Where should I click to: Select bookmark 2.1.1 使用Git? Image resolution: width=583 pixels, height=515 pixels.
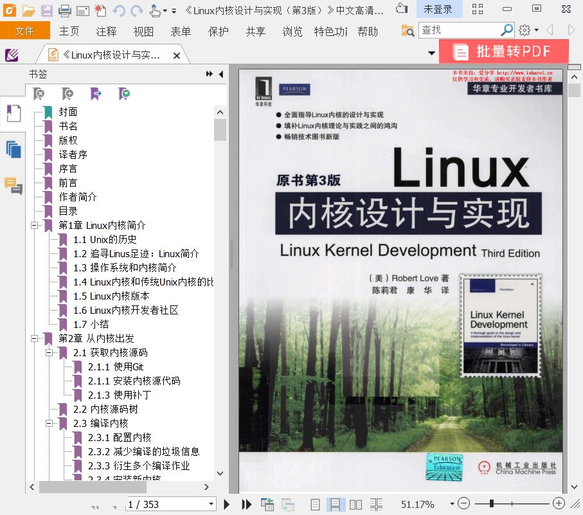[x=116, y=366]
